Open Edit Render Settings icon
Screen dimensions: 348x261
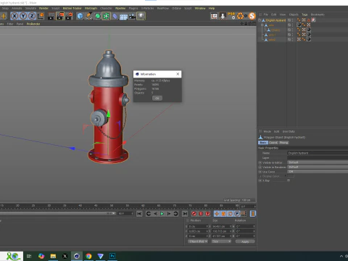69,16
